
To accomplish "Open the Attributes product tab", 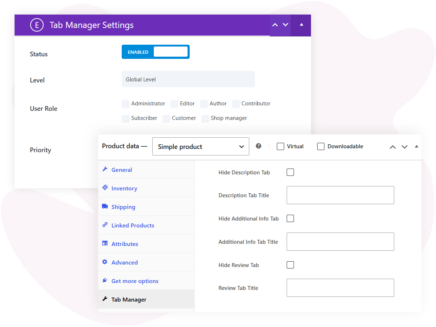I will 146,244.
